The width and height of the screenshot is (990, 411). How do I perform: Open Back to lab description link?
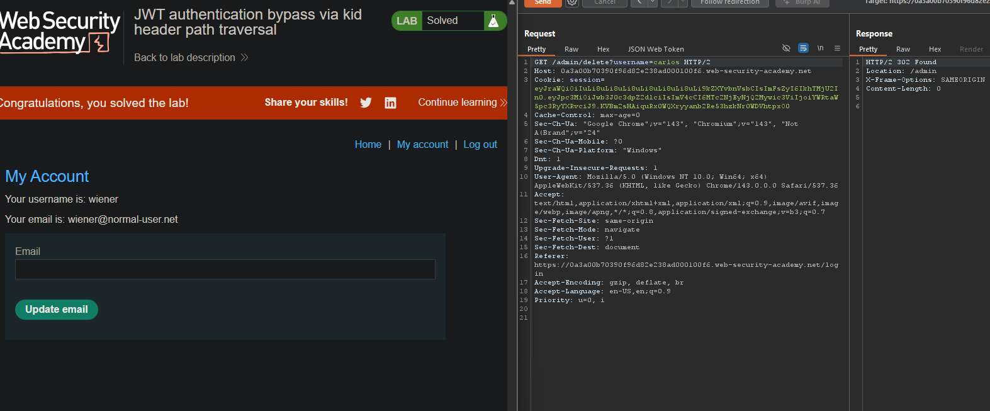pyautogui.click(x=191, y=57)
